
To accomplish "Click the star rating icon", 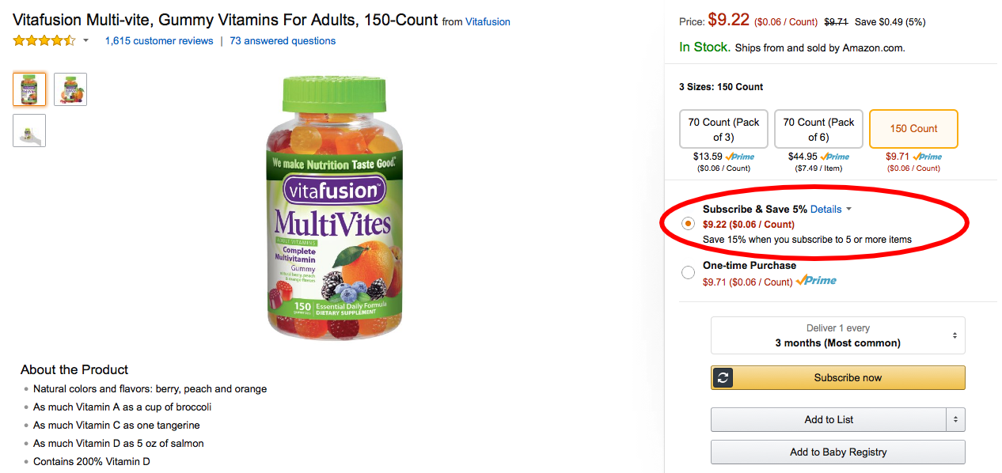I will [44, 40].
